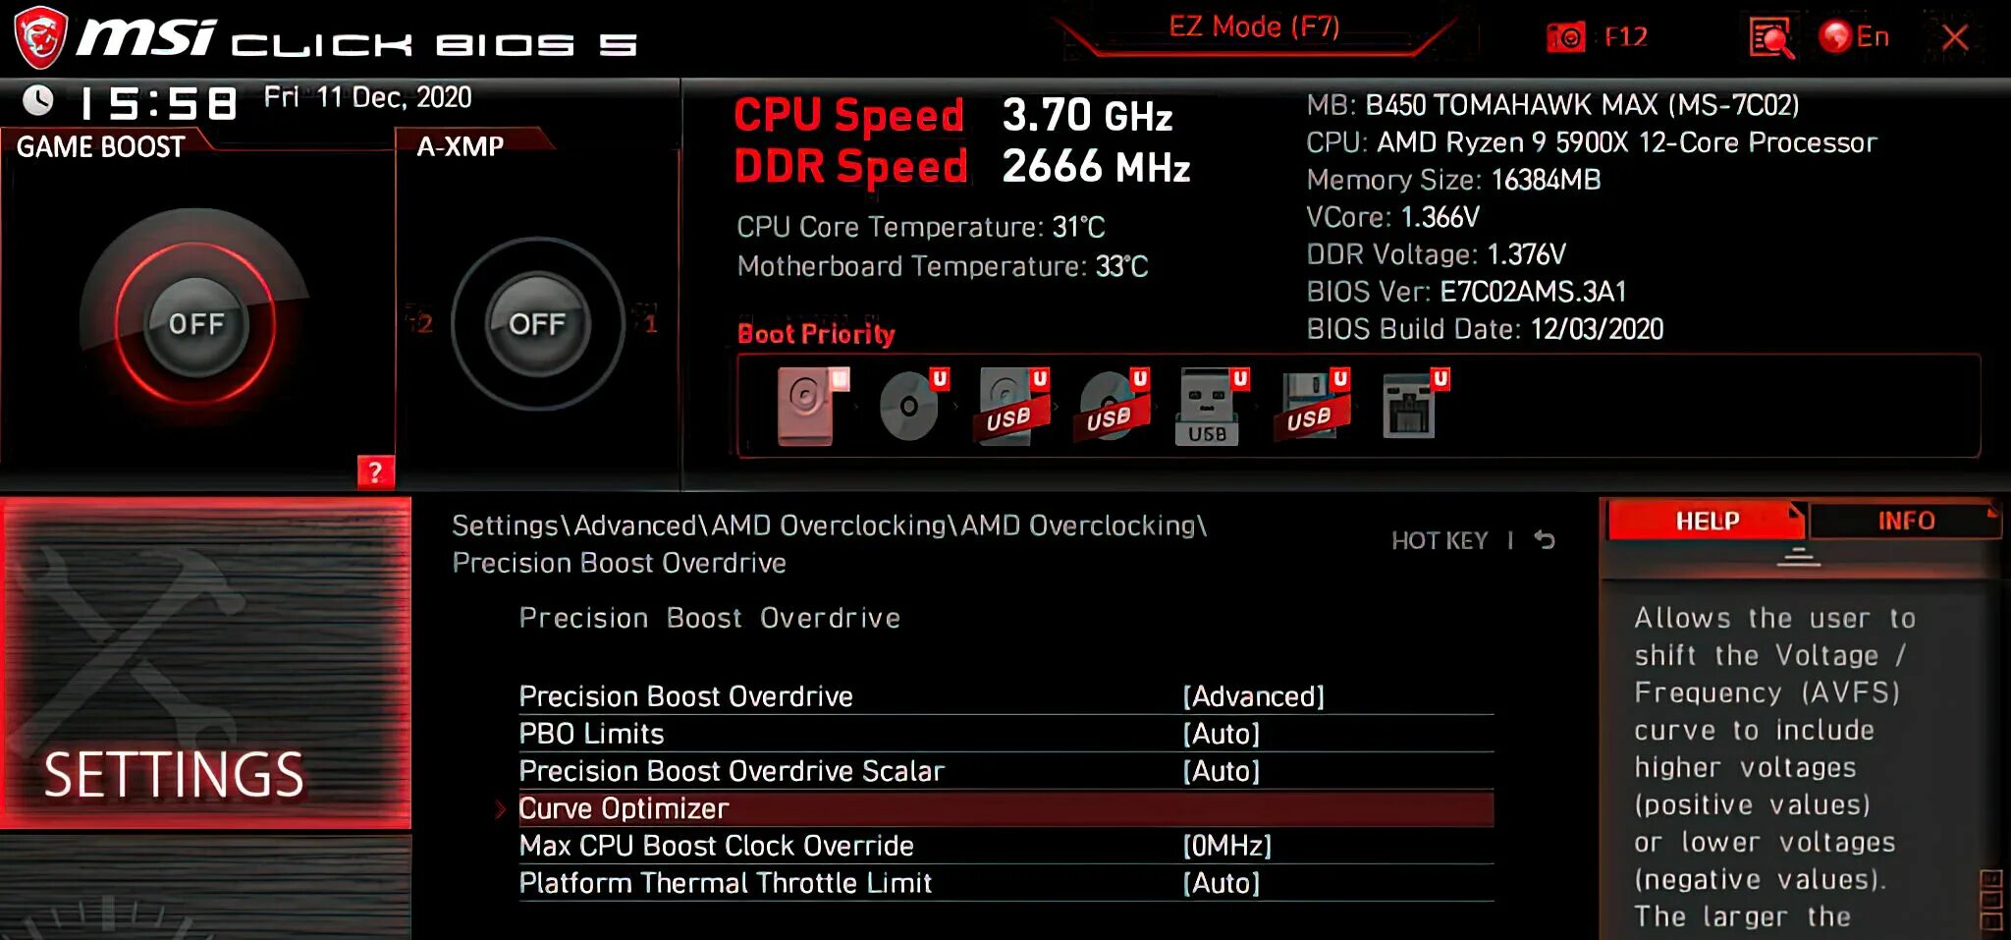Screen dimensions: 2011x940
Task: Change language via the En globe icon
Action: coord(1853,37)
